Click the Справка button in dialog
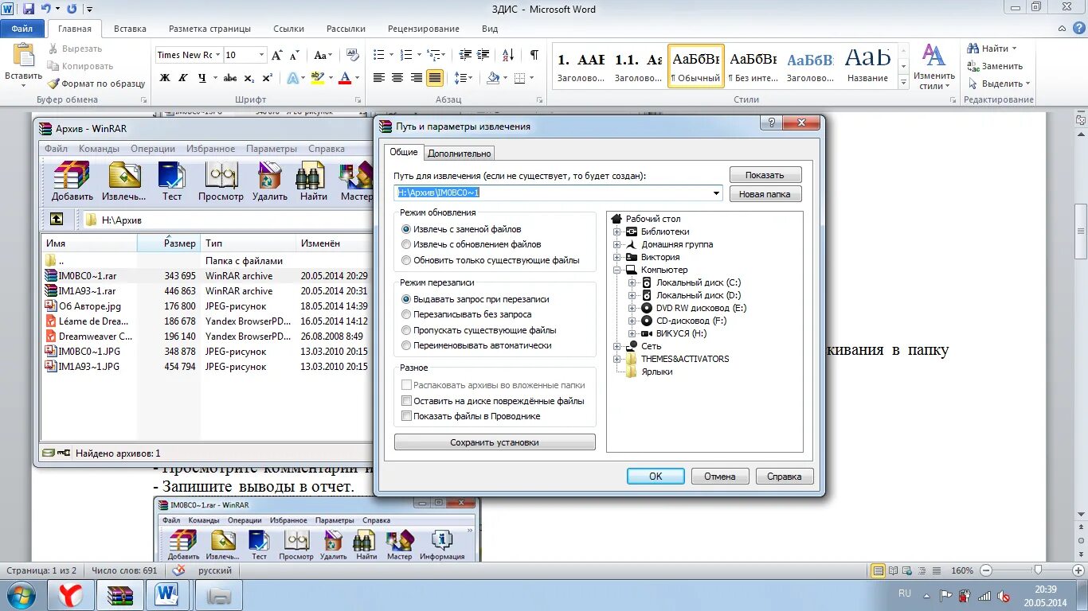This screenshot has height=611, width=1088. pos(785,476)
